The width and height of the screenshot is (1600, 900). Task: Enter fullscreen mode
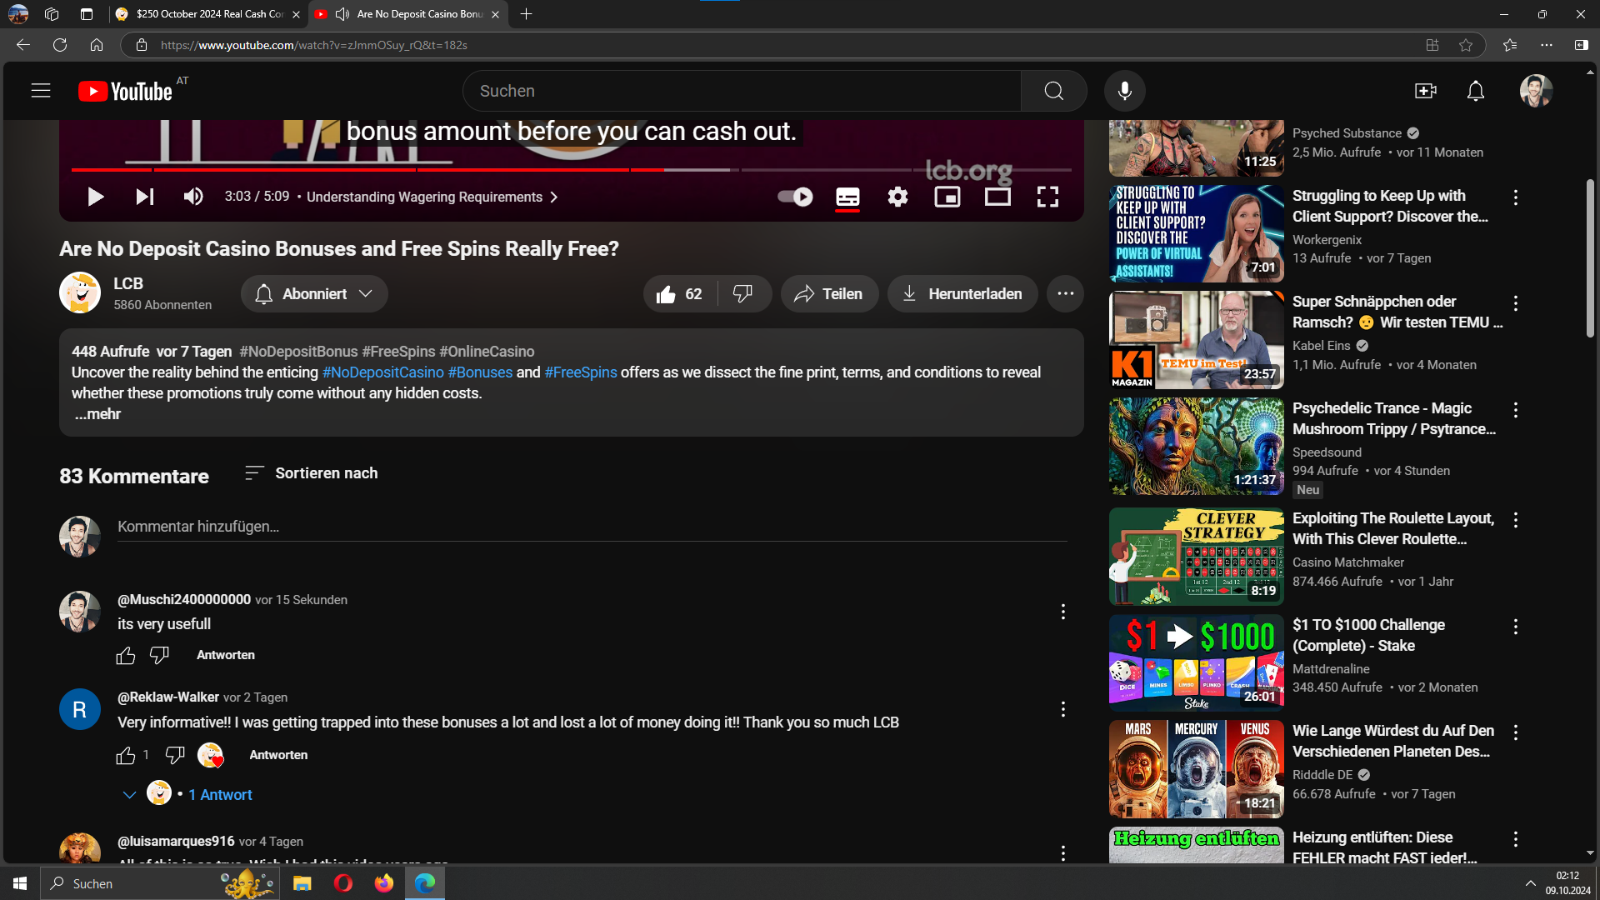[x=1047, y=197]
